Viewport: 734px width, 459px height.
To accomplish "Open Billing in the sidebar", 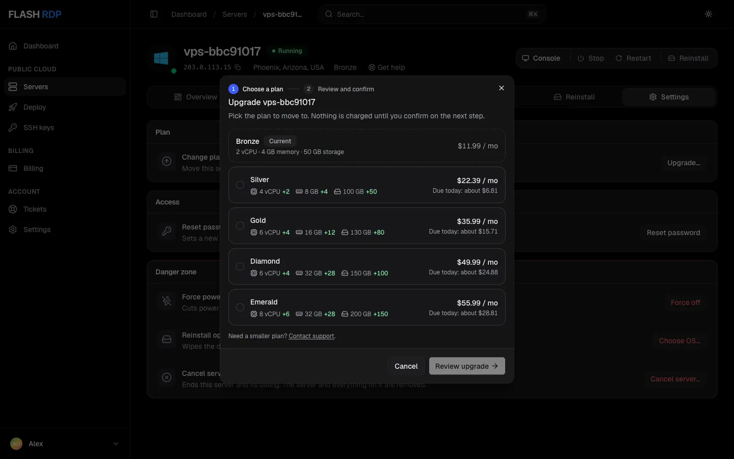I will pyautogui.click(x=65, y=168).
